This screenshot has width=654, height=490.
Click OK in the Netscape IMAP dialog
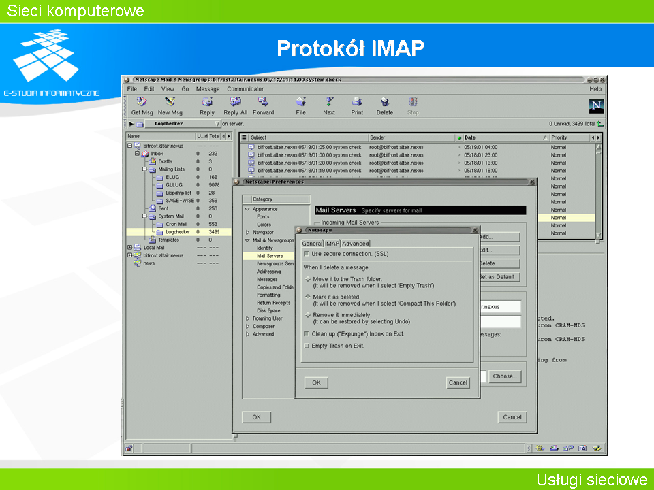[x=317, y=382]
